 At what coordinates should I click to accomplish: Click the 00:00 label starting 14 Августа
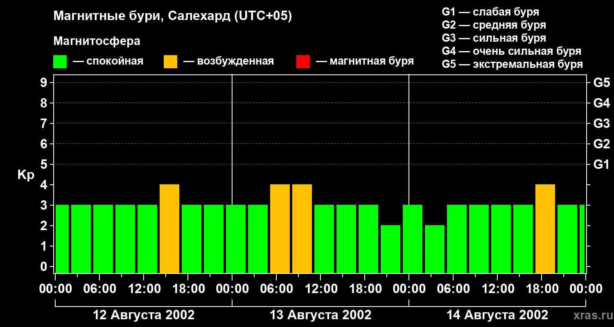coord(409,289)
